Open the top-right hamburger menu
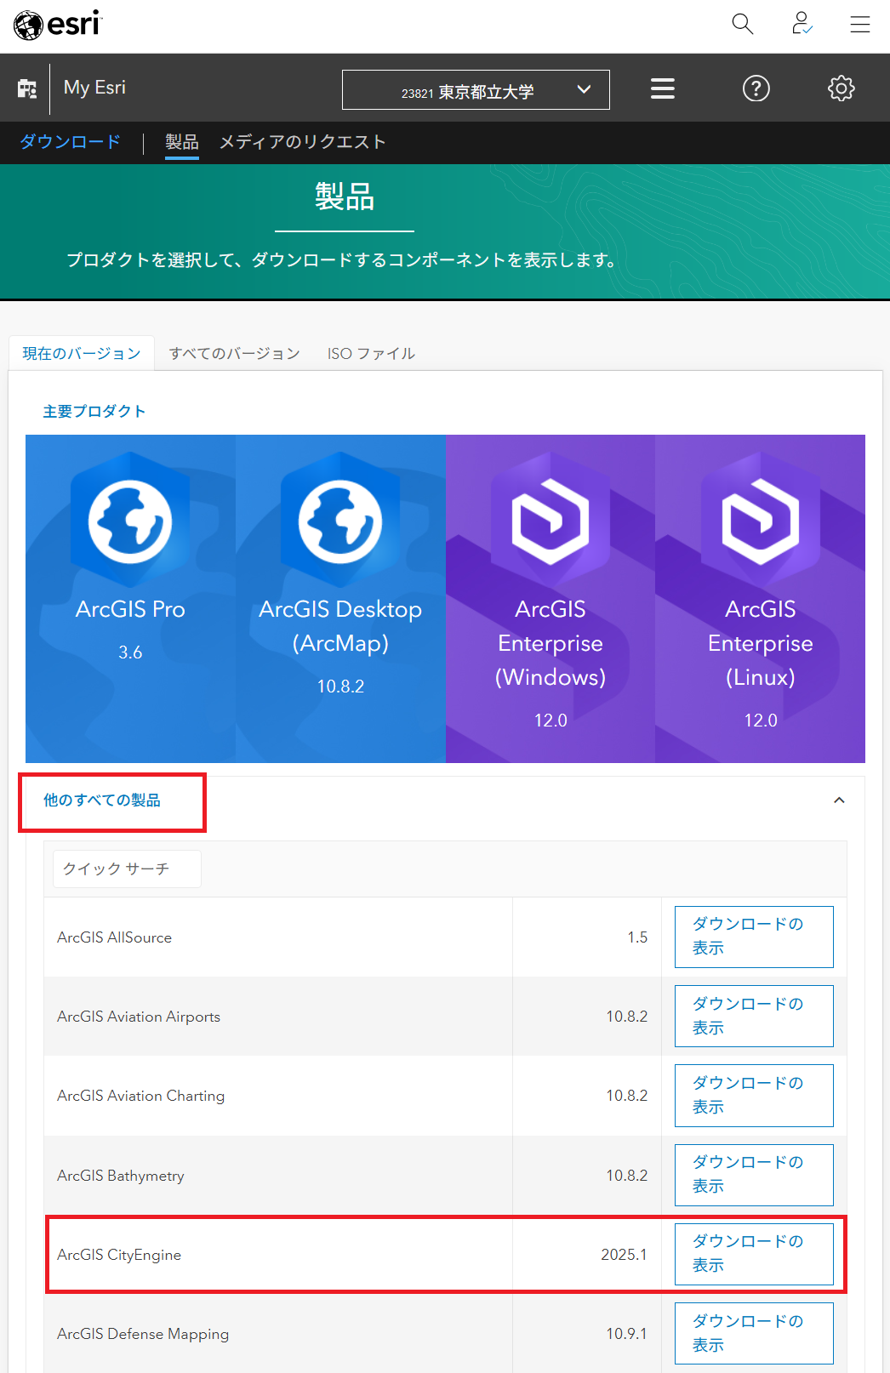Image resolution: width=890 pixels, height=1373 pixels. 859,24
